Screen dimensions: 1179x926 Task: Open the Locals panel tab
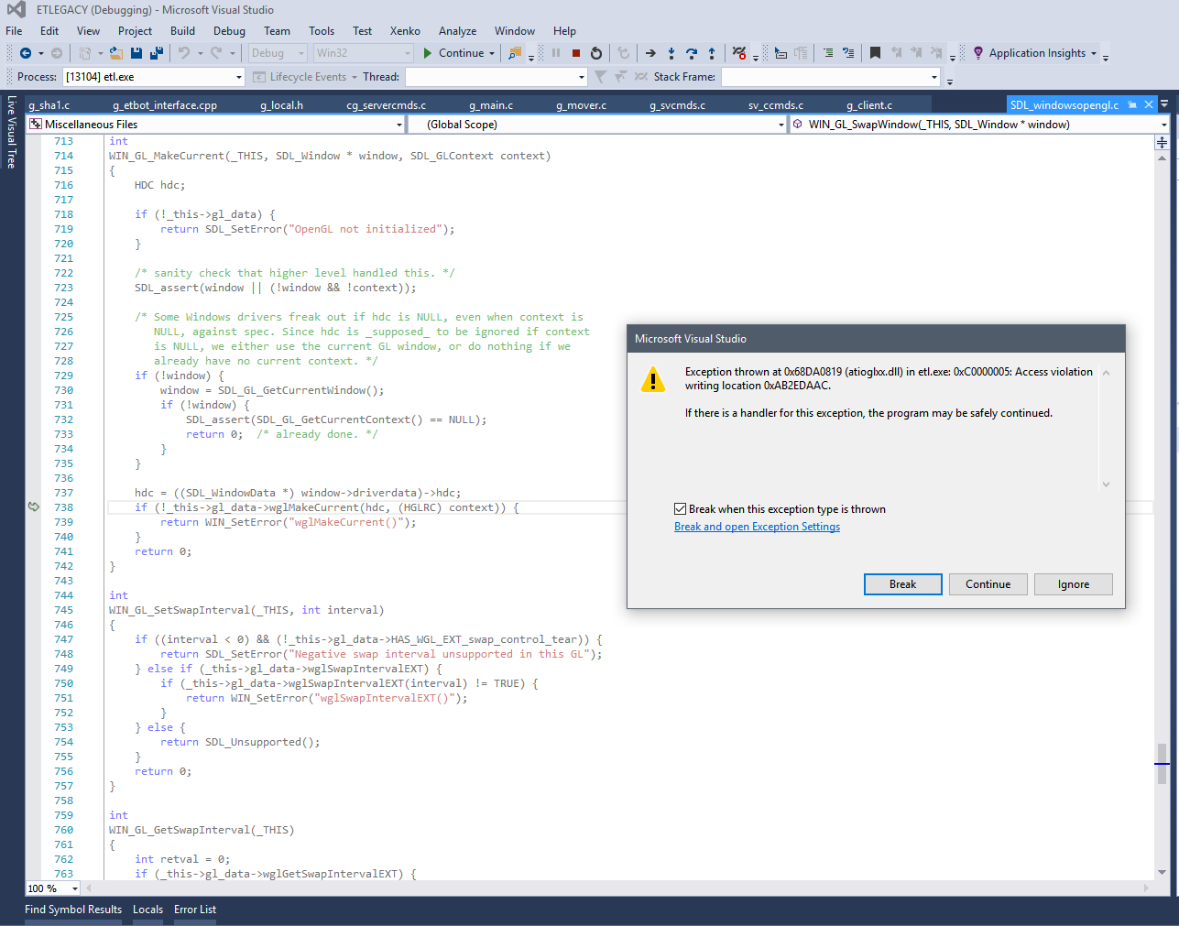(x=147, y=910)
